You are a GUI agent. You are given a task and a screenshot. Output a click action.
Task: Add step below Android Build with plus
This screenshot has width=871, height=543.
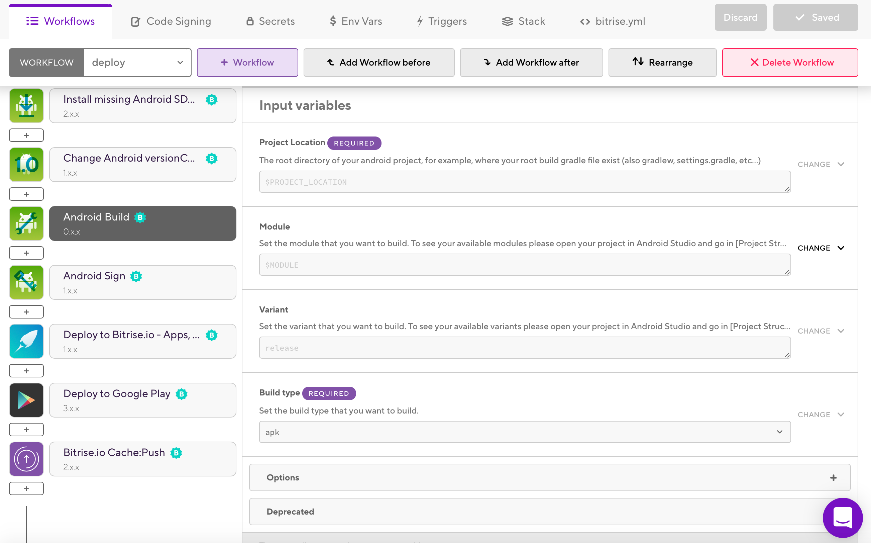click(26, 253)
